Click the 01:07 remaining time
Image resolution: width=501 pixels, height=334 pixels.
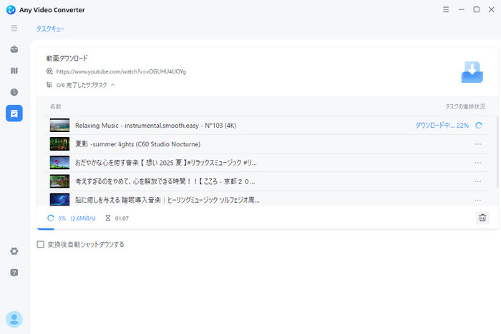tap(122, 218)
